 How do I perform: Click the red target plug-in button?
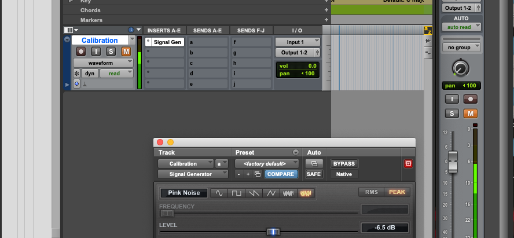tap(408, 164)
